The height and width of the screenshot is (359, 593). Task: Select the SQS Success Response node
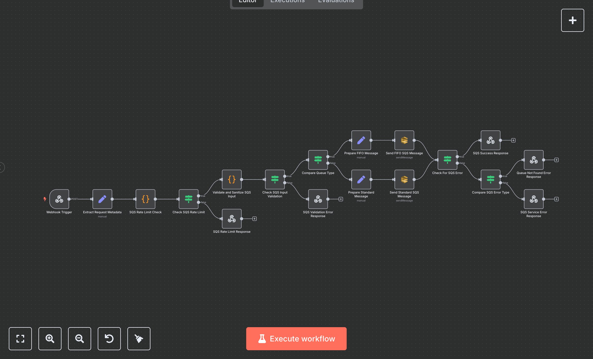pyautogui.click(x=490, y=141)
